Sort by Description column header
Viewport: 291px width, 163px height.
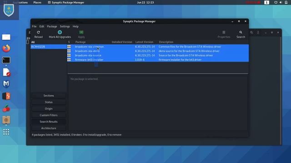[166, 42]
